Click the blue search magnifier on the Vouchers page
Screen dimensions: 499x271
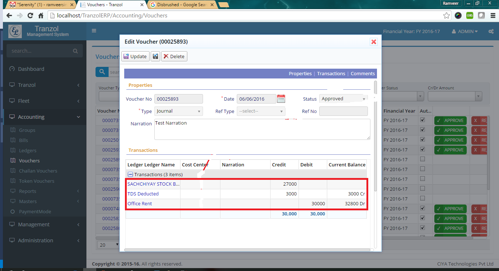[x=102, y=72]
